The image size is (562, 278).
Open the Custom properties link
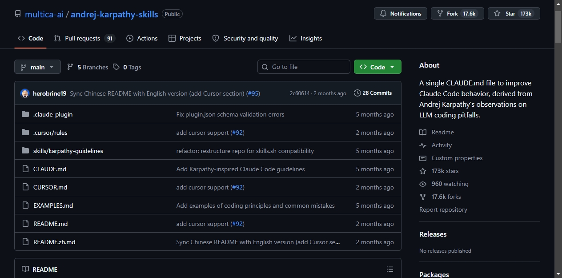tap(451, 158)
